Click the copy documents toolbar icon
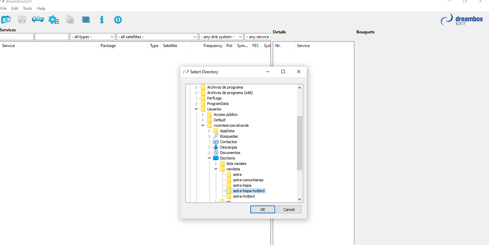Image resolution: width=489 pixels, height=245 pixels. 70,20
